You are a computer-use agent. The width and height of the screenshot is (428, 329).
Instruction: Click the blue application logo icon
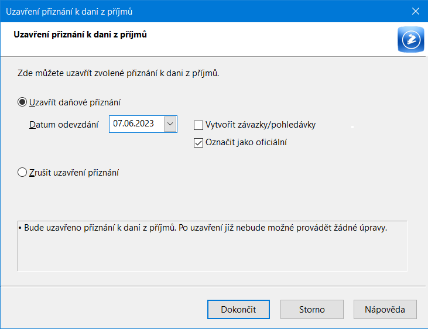point(411,39)
